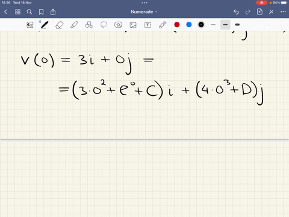Choose the black pen color
289x217 pixels.
click(201, 25)
